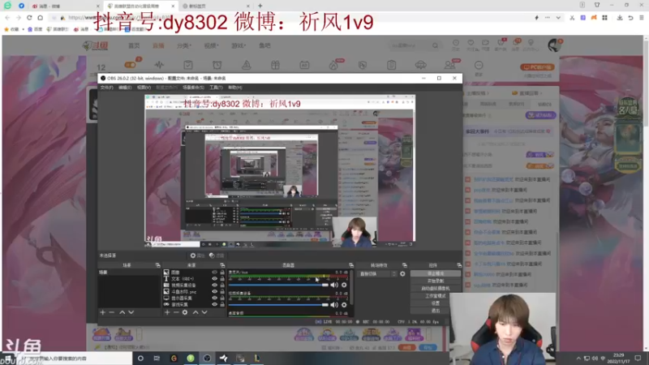The height and width of the screenshot is (365, 649).
Task: Show hidden system tray icons chevron
Action: pyautogui.click(x=578, y=359)
